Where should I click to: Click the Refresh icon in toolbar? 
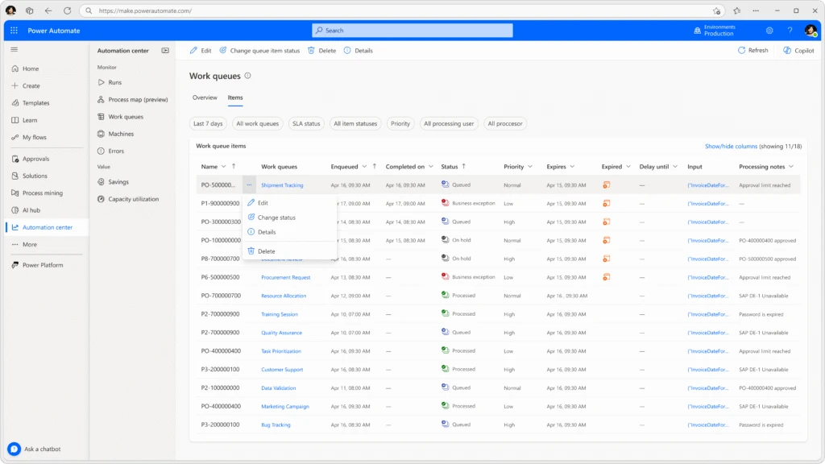pos(742,50)
